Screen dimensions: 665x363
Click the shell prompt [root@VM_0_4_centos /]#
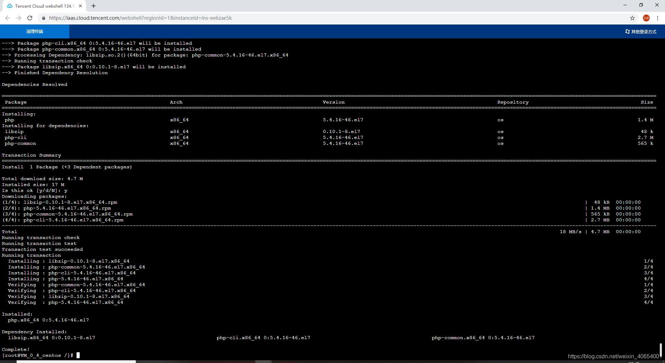[x=37, y=355]
